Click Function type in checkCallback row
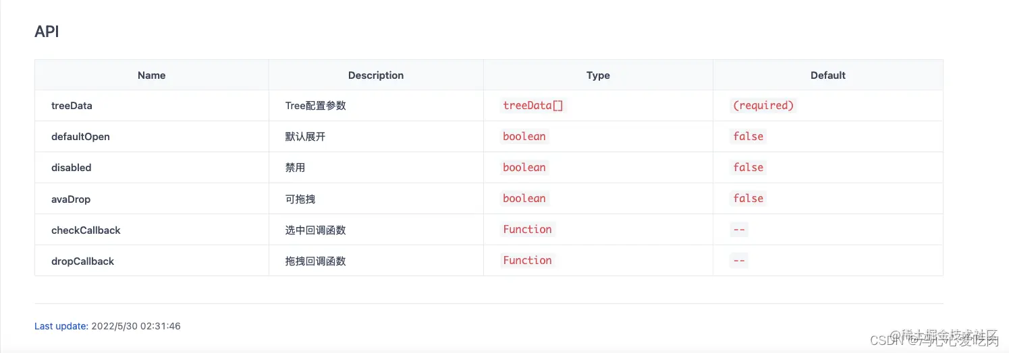The image size is (1009, 353). [x=528, y=230]
